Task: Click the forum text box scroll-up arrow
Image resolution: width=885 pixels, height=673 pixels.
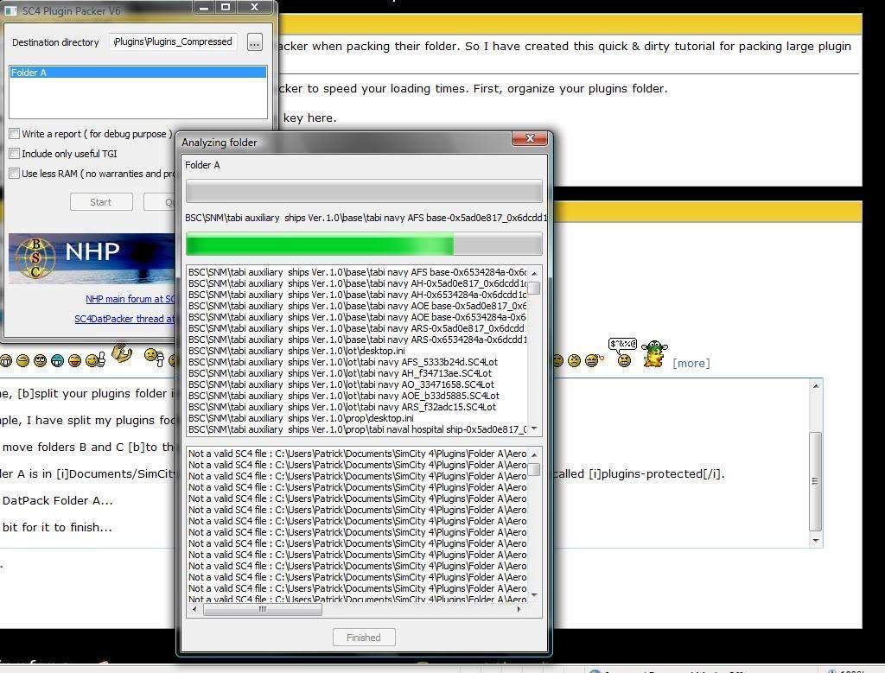Action: coord(815,386)
